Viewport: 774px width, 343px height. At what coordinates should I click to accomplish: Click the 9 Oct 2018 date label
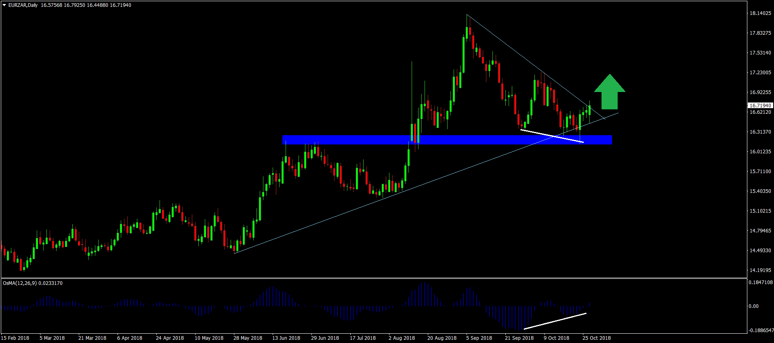coord(556,338)
